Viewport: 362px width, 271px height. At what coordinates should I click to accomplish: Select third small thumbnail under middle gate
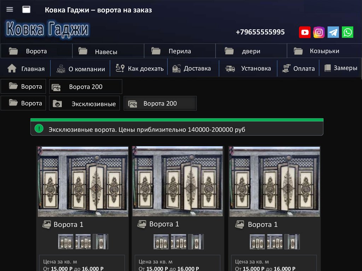[x=196, y=242]
